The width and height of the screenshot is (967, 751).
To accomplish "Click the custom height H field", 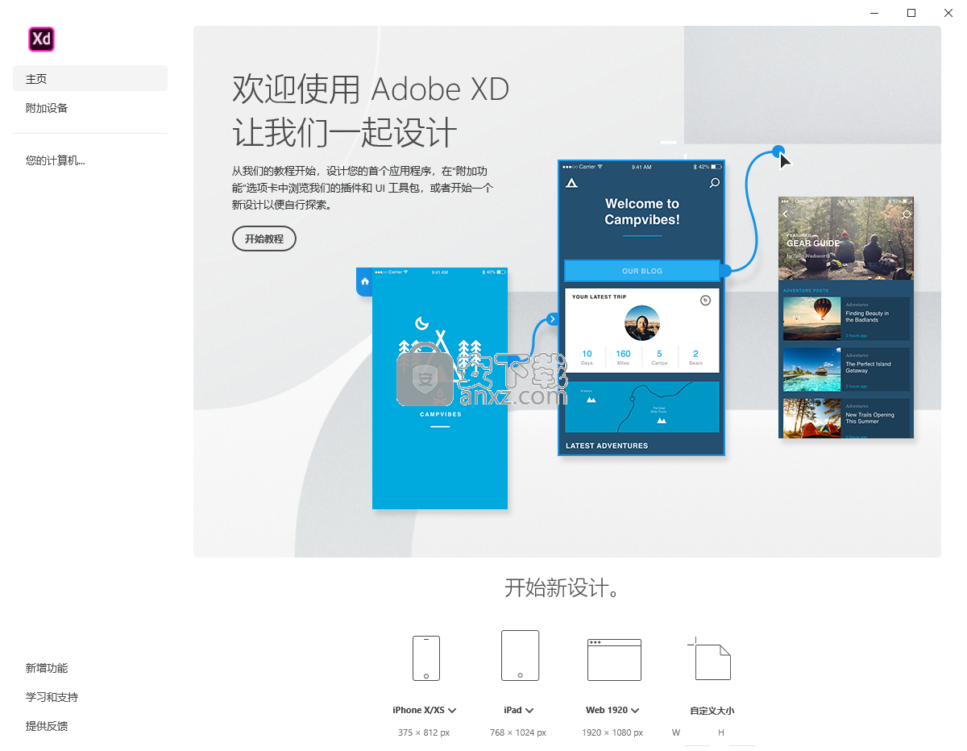I will coord(742,733).
